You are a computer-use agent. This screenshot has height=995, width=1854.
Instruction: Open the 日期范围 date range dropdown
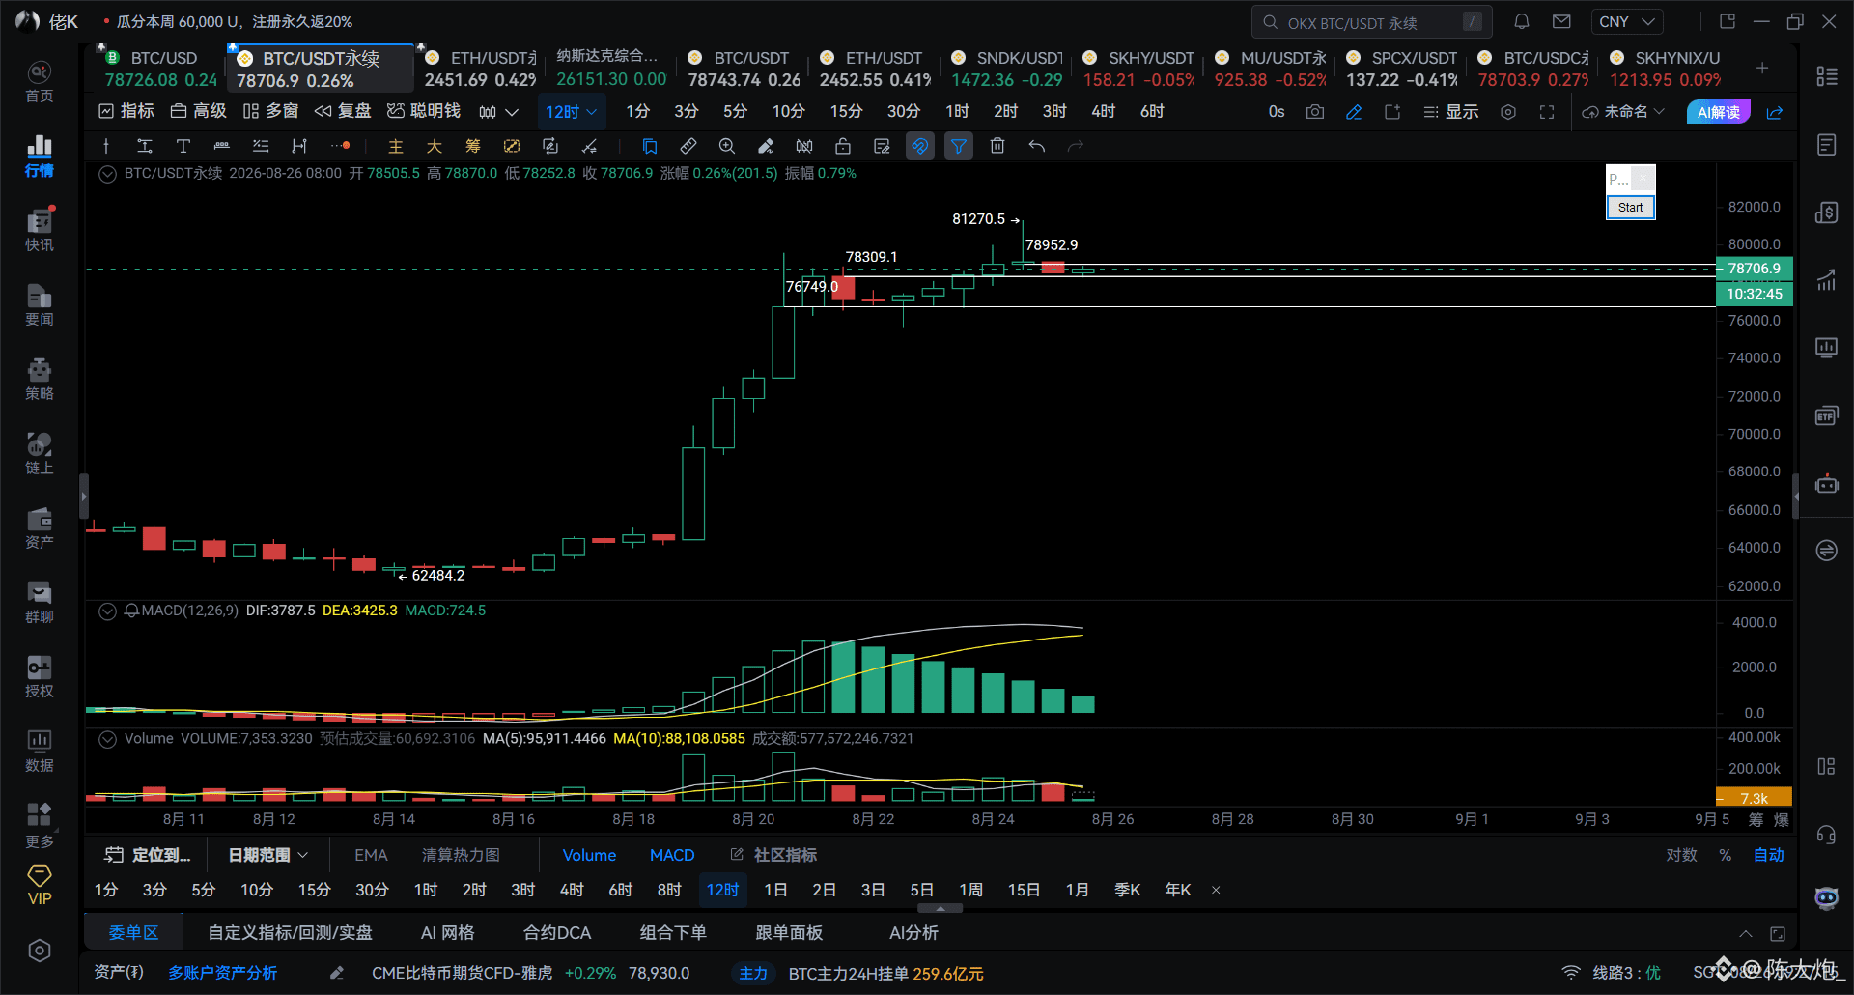click(268, 855)
